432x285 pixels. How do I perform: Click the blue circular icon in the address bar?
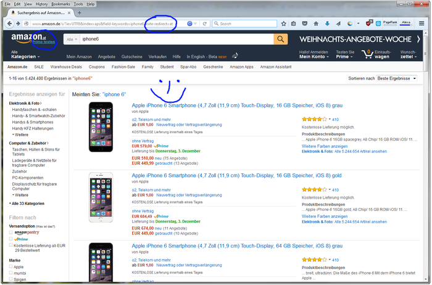pos(189,23)
